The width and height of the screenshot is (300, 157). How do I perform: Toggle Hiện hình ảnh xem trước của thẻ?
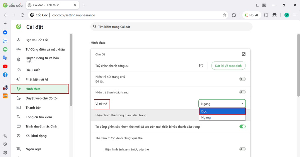[x=242, y=149]
